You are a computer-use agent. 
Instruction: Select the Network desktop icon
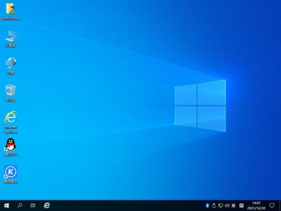[11, 66]
